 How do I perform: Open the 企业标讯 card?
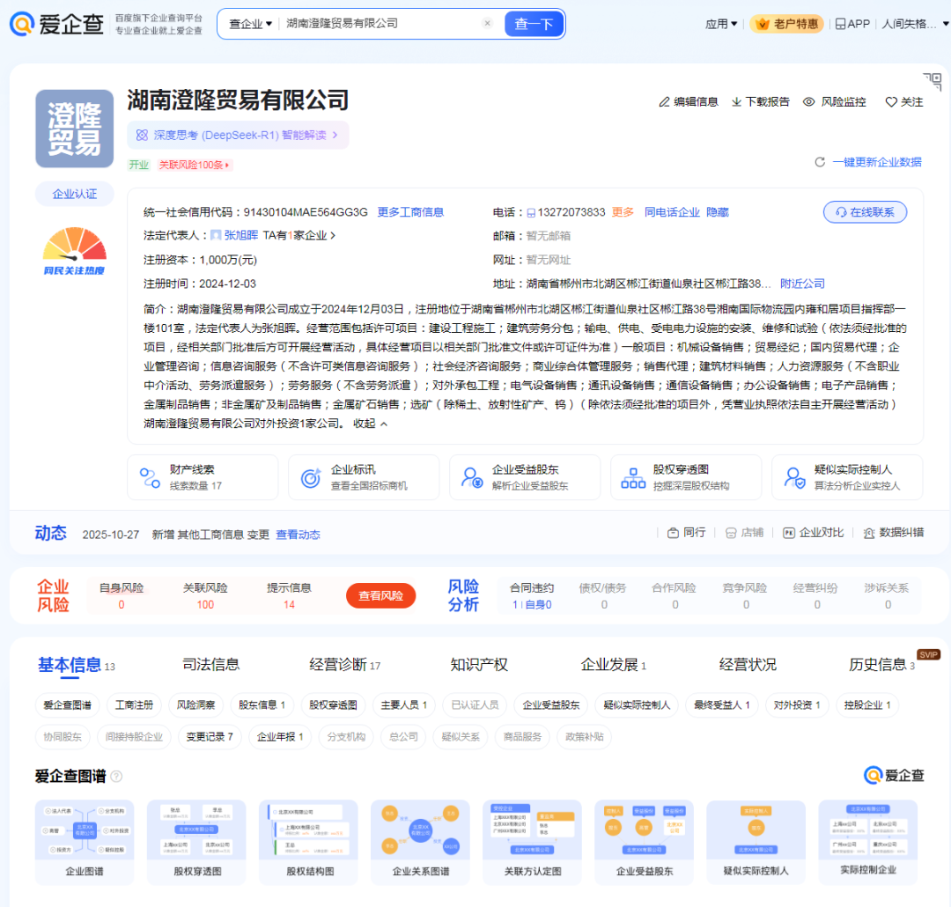pyautogui.click(x=364, y=477)
